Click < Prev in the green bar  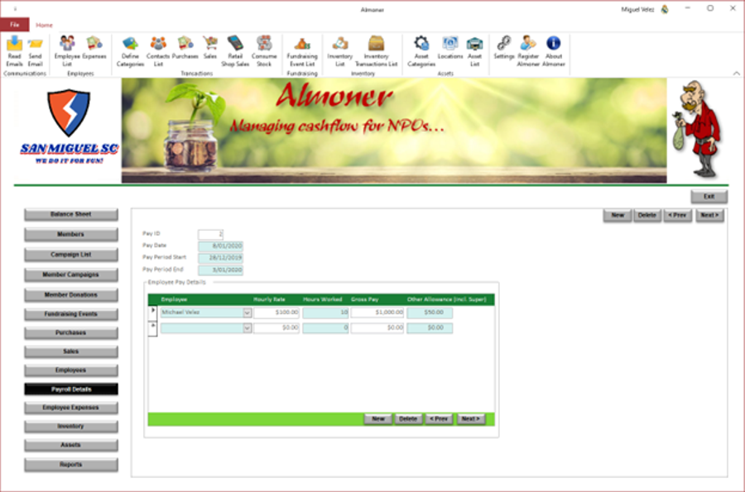tap(439, 419)
